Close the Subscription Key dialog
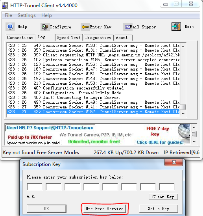The height and width of the screenshot is (216, 203). click(174, 162)
